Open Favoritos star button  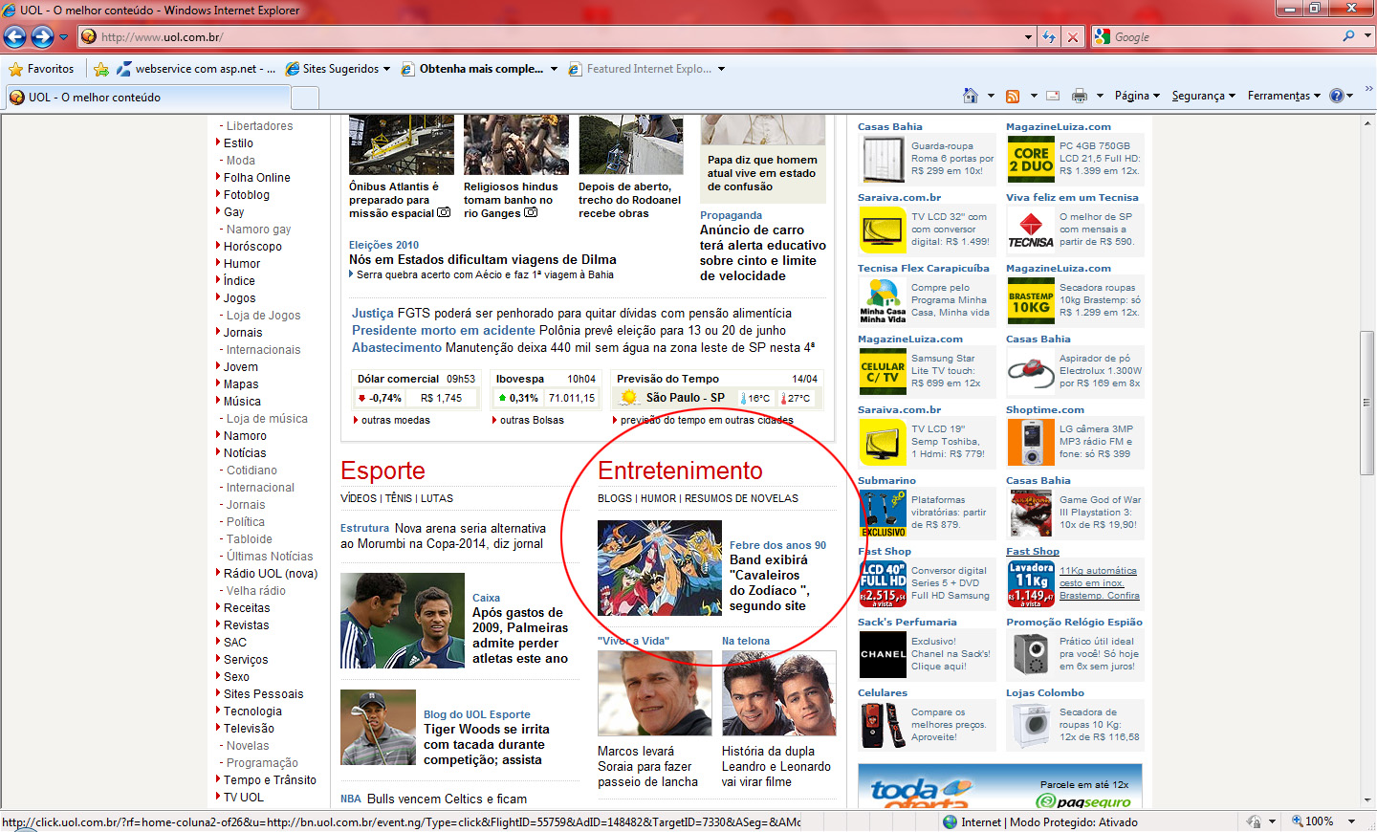41,69
